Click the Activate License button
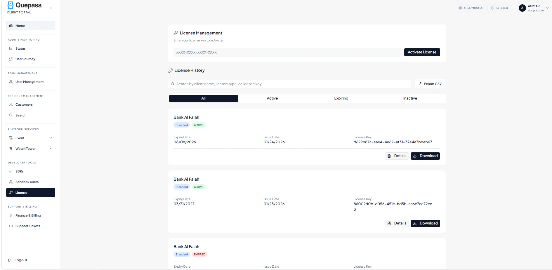 click(x=422, y=52)
